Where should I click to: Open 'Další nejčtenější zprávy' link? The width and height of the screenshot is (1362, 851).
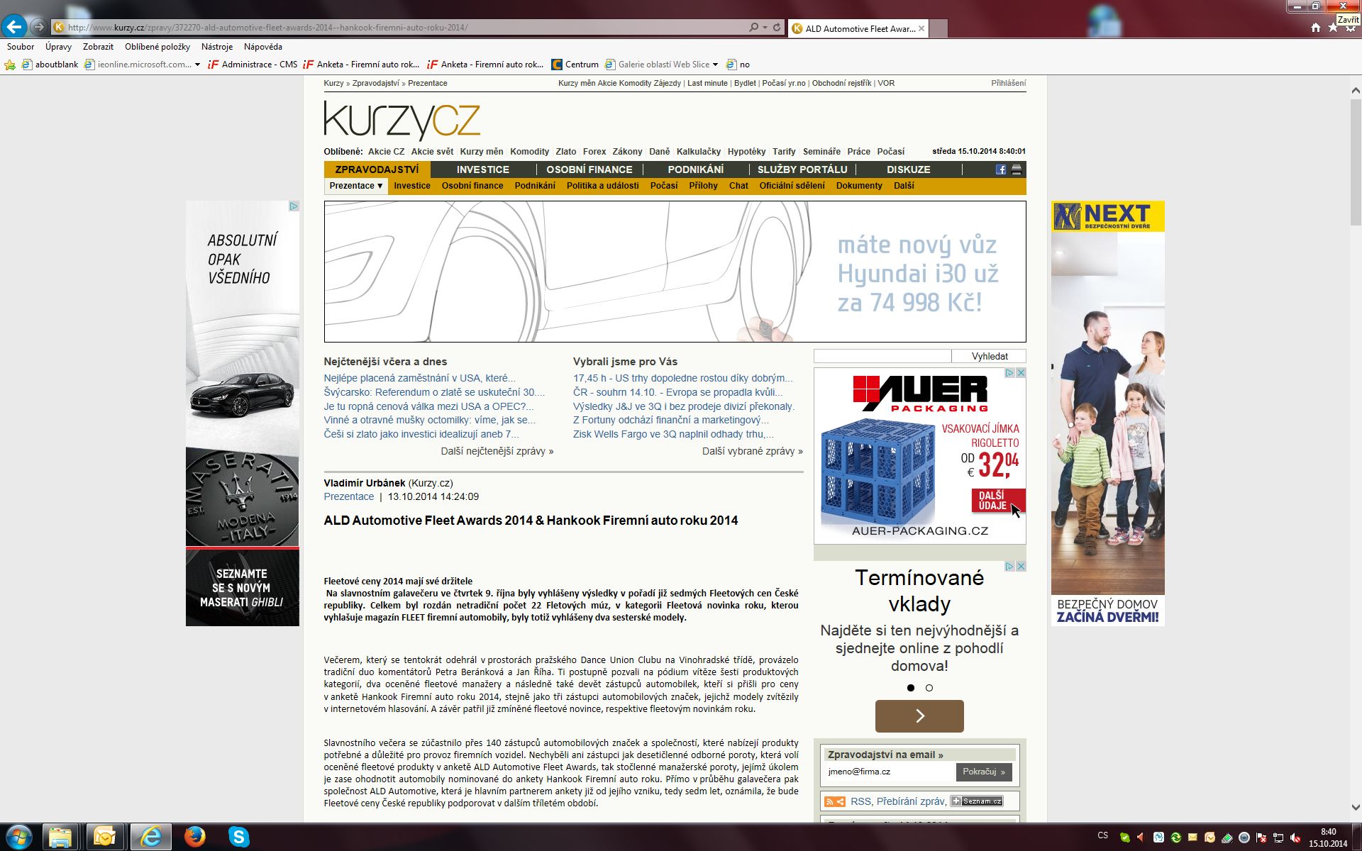[497, 451]
